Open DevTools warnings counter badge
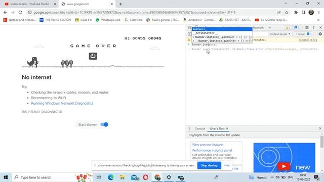The height and width of the screenshot is (182, 324). click(288, 27)
